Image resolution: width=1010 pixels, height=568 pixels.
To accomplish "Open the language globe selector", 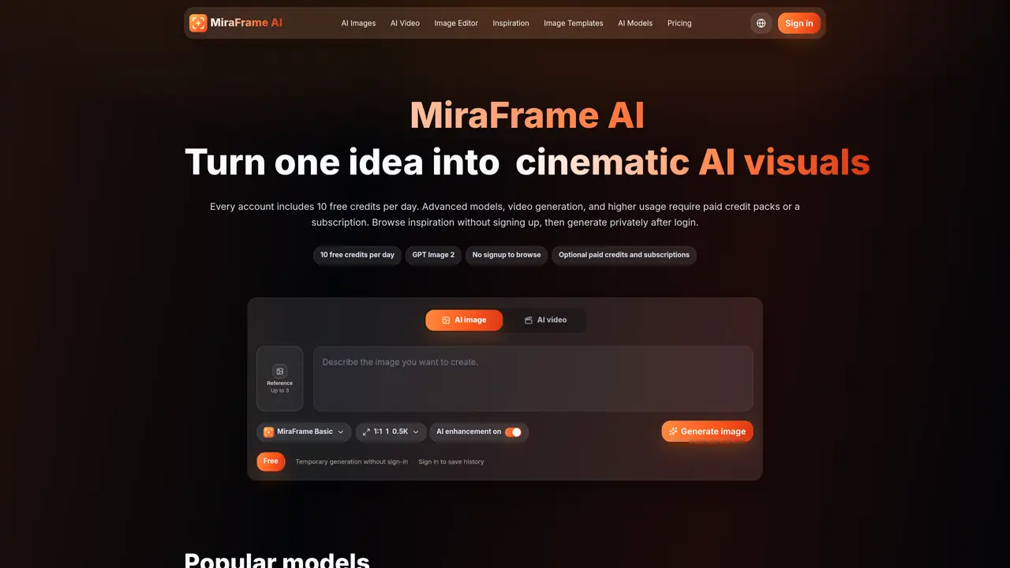I will point(761,23).
